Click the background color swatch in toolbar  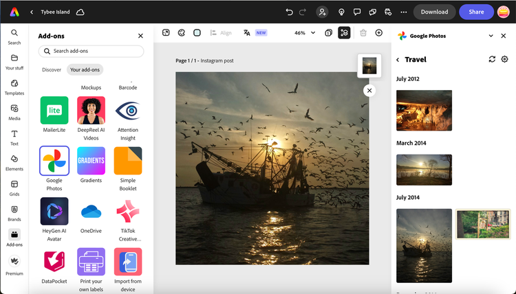pos(197,33)
